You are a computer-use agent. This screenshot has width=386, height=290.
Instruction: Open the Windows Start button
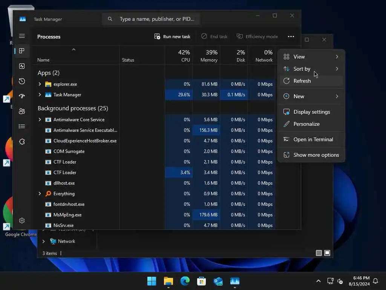tap(152, 281)
